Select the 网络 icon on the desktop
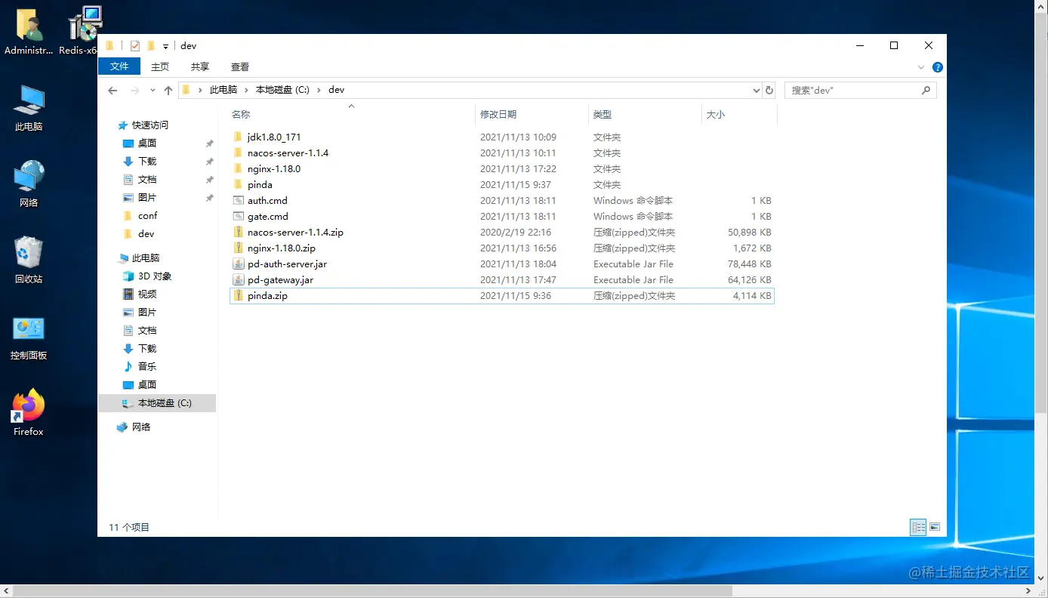The height and width of the screenshot is (598, 1048). [29, 184]
